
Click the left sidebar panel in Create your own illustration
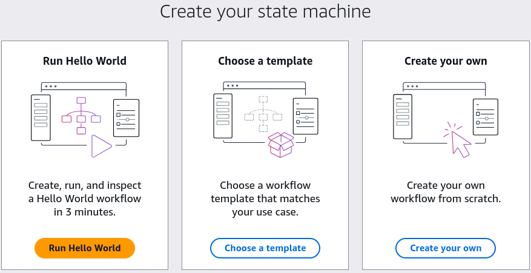pos(403,116)
